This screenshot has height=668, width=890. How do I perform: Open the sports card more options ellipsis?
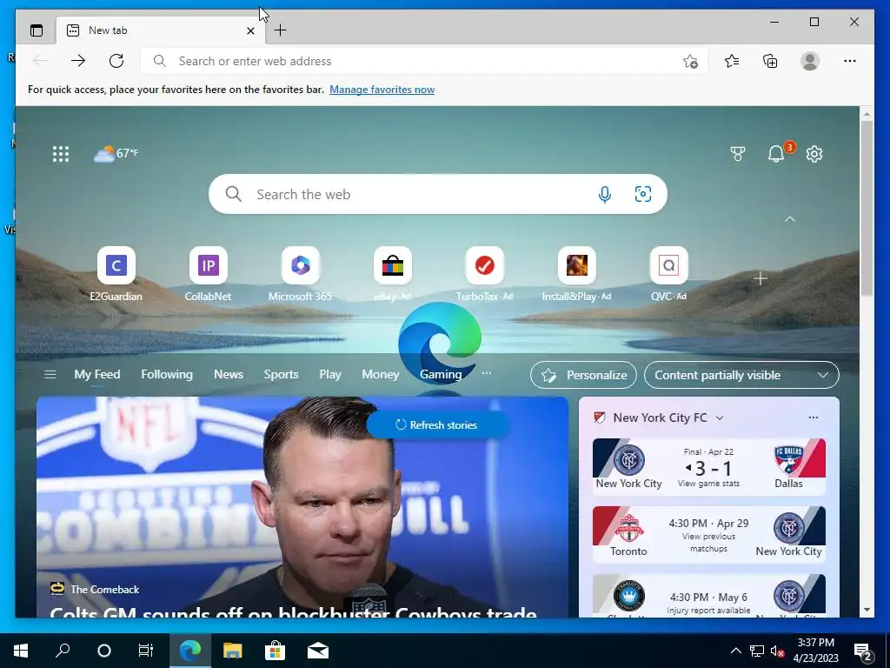pos(814,417)
